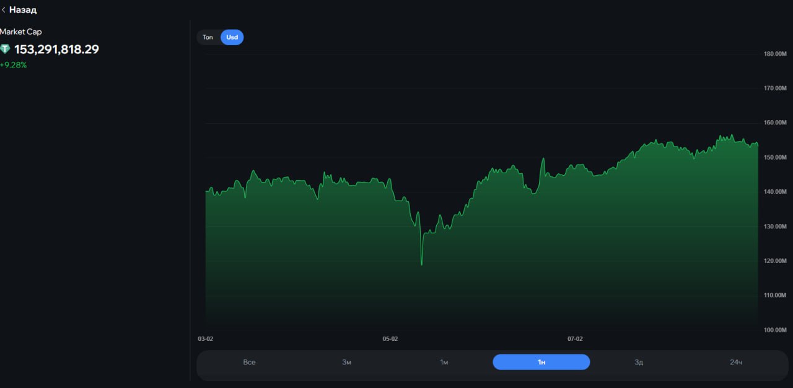Switch chart currency to Ton
This screenshot has height=388, width=793.
[208, 37]
